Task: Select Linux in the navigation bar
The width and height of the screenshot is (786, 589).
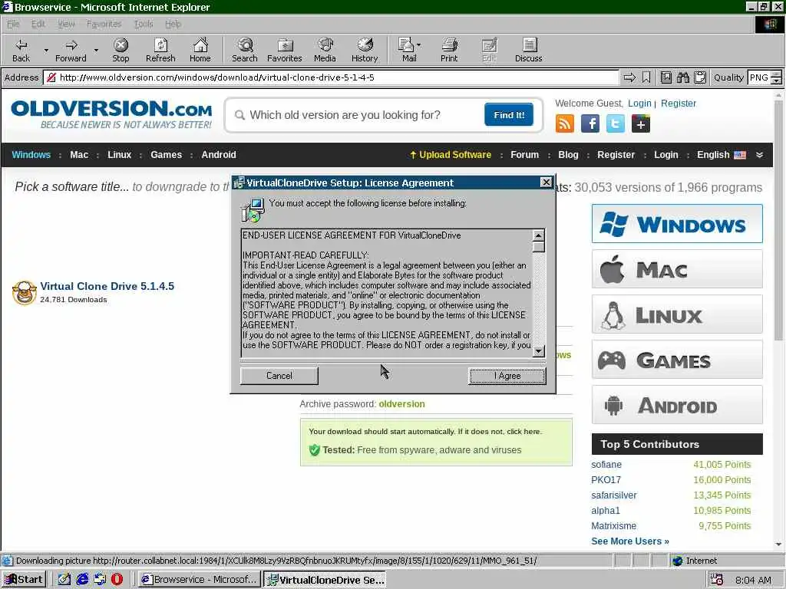Action: 119,155
